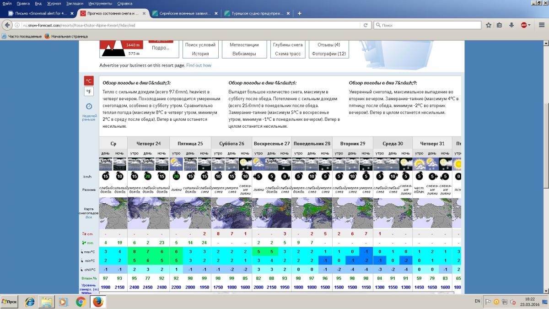Launch Google Chrome from taskbar
Image resolution: width=549 pixels, height=309 pixels.
coord(81,302)
